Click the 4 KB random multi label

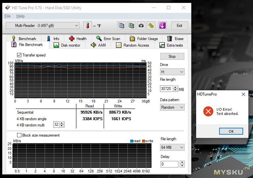(x=31, y=125)
